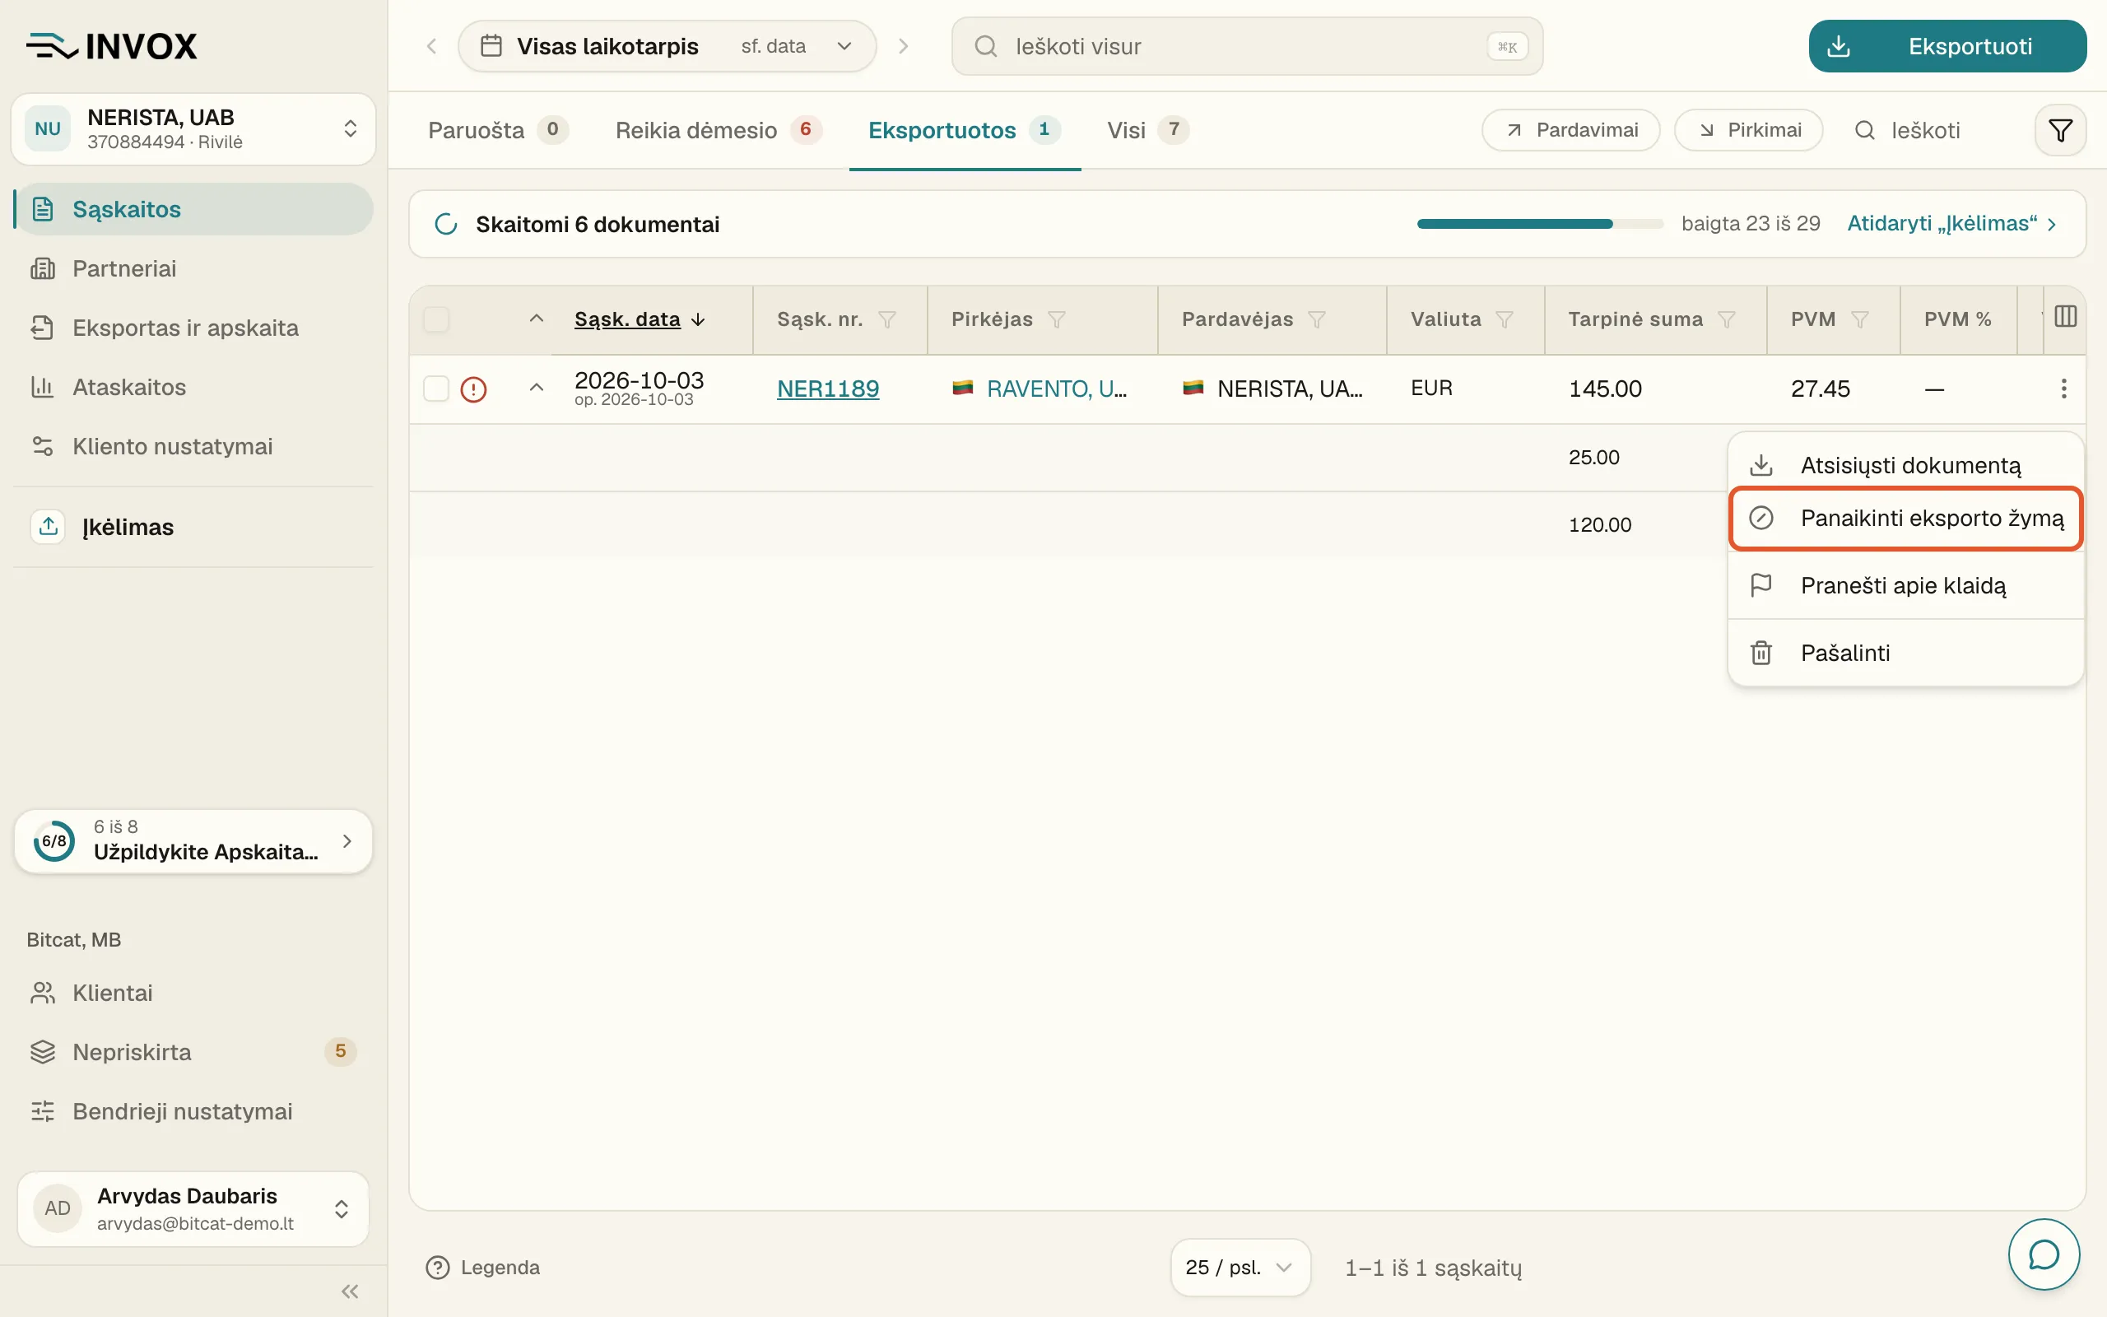The width and height of the screenshot is (2107, 1317).
Task: Toggle the Pardavimai filter chip
Action: (x=1570, y=131)
